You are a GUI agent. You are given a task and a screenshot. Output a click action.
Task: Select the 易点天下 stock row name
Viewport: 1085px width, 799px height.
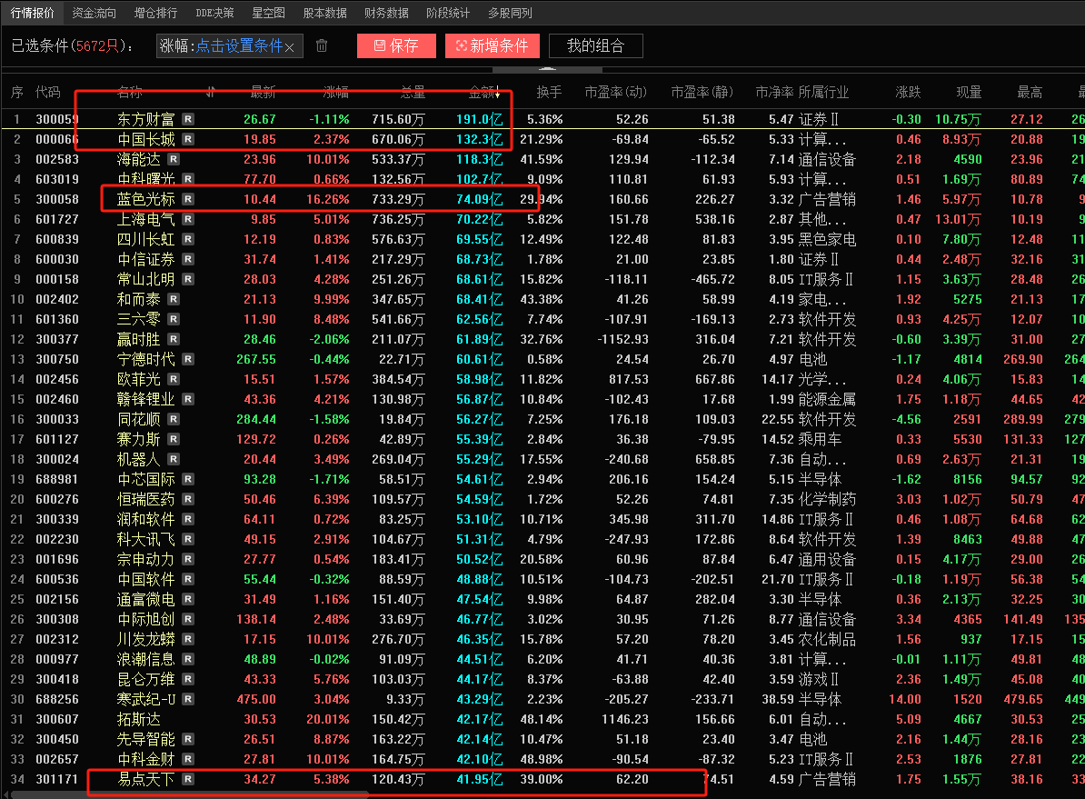(x=146, y=779)
